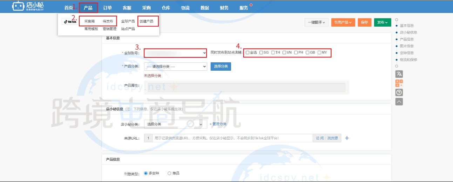
Task: Expand the green 发布 dropdown button
Action: pyautogui.click(x=383, y=22)
